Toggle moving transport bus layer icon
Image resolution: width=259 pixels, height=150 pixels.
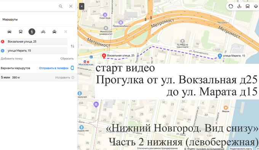248,6
